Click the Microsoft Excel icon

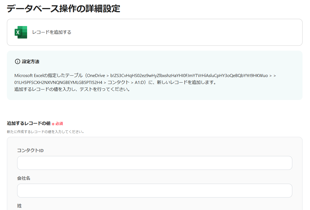pyautogui.click(x=21, y=32)
